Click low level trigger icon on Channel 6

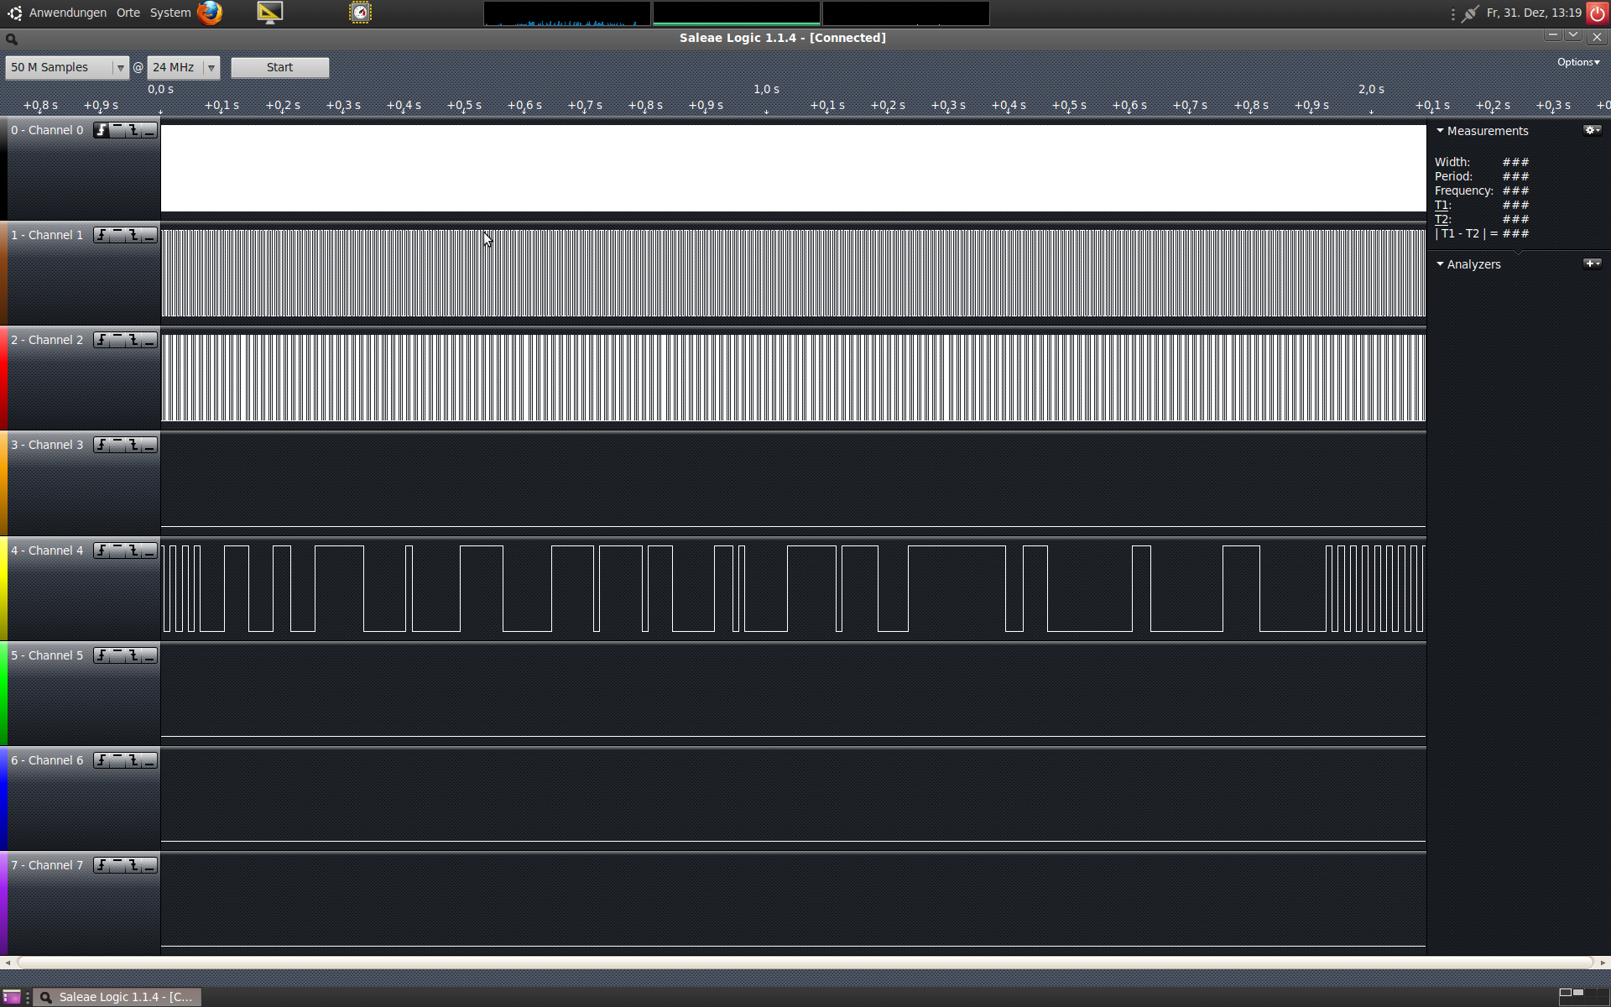[149, 760]
